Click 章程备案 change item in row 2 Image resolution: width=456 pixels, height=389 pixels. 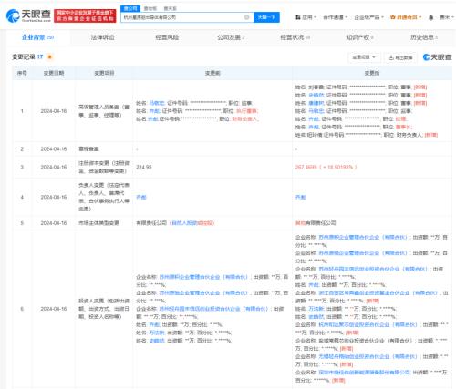88,149
